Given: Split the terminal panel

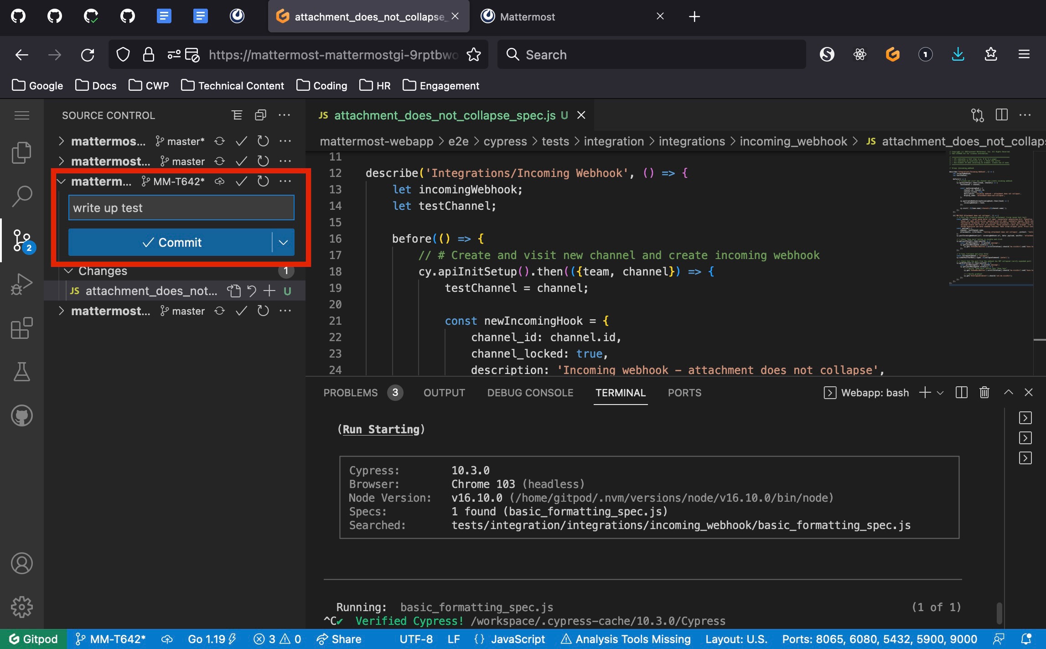Looking at the screenshot, I should [961, 393].
